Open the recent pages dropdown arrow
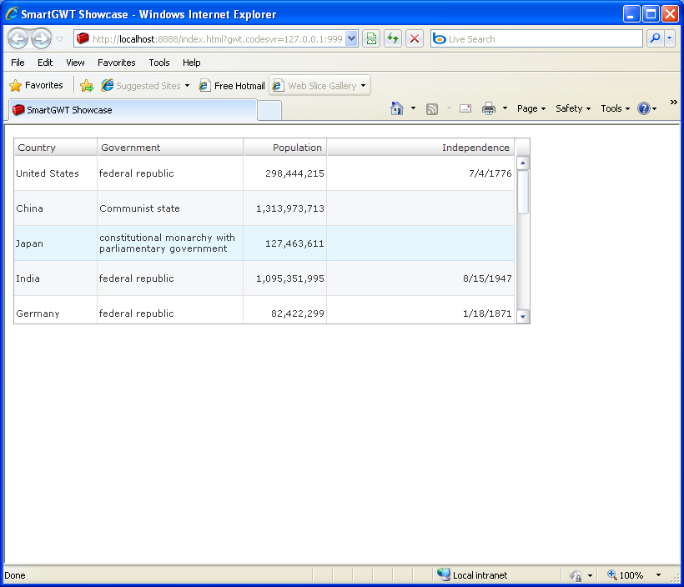684x587 pixels. tap(60, 39)
